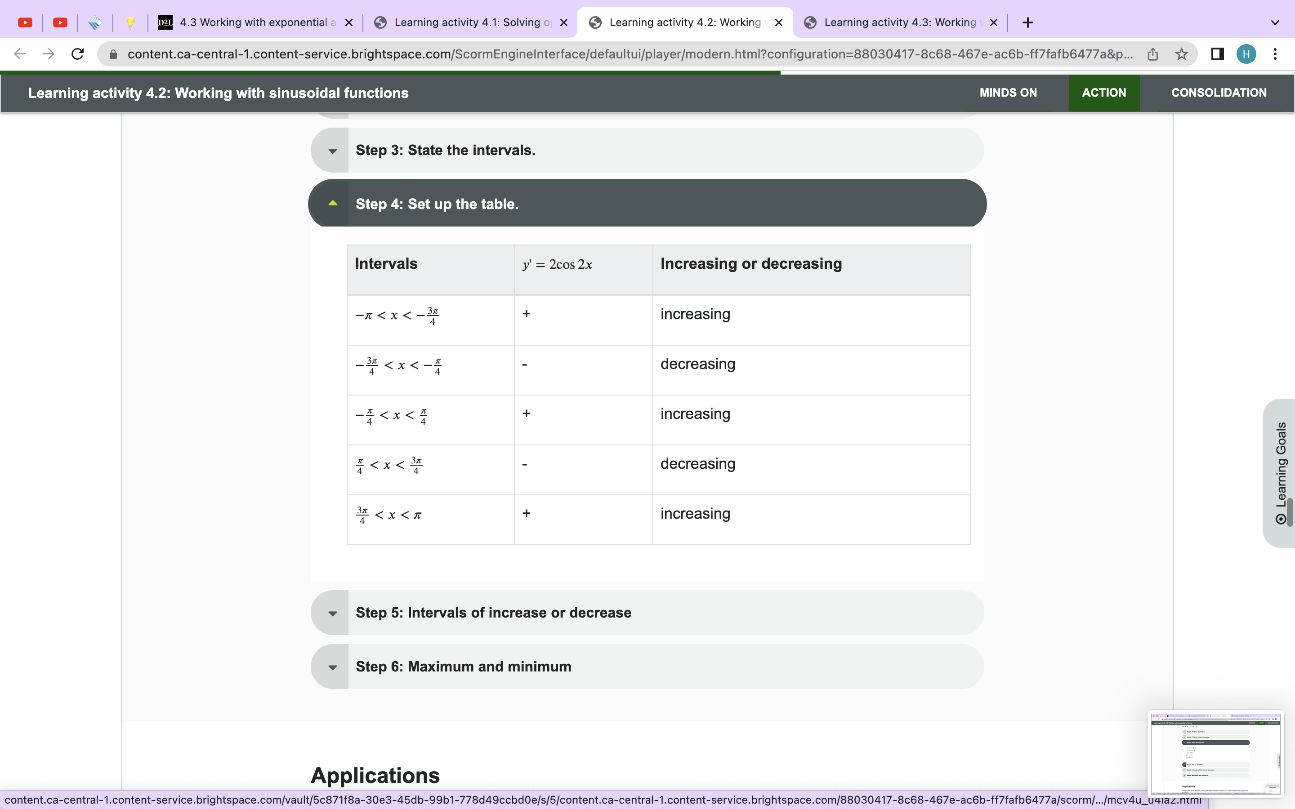Open the profile menu with the H avatar
Viewport: 1295px width, 809px height.
(x=1246, y=53)
